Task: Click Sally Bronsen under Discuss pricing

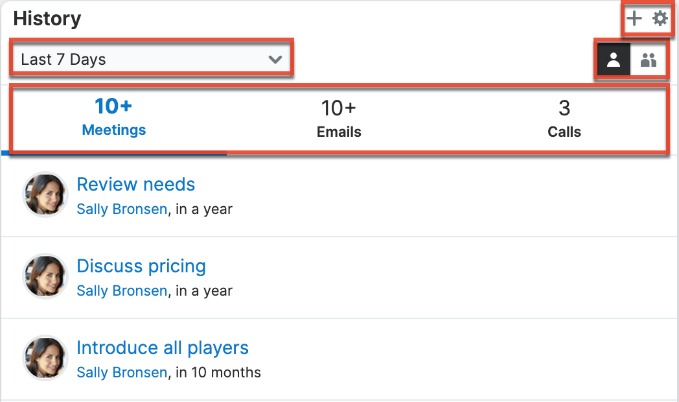Action: 122,291
